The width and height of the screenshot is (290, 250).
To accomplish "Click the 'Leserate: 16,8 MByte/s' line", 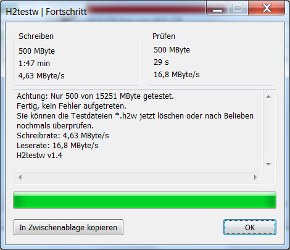I will pos(57,146).
